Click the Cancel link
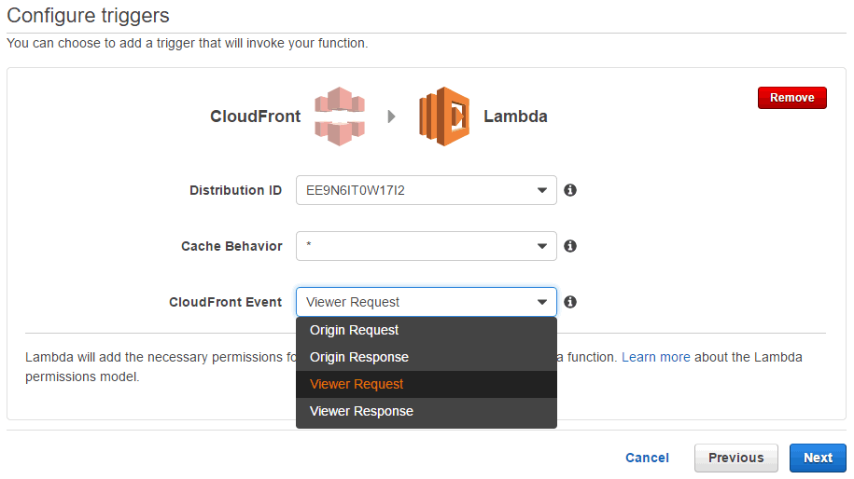This screenshot has width=854, height=479. pyautogui.click(x=647, y=458)
